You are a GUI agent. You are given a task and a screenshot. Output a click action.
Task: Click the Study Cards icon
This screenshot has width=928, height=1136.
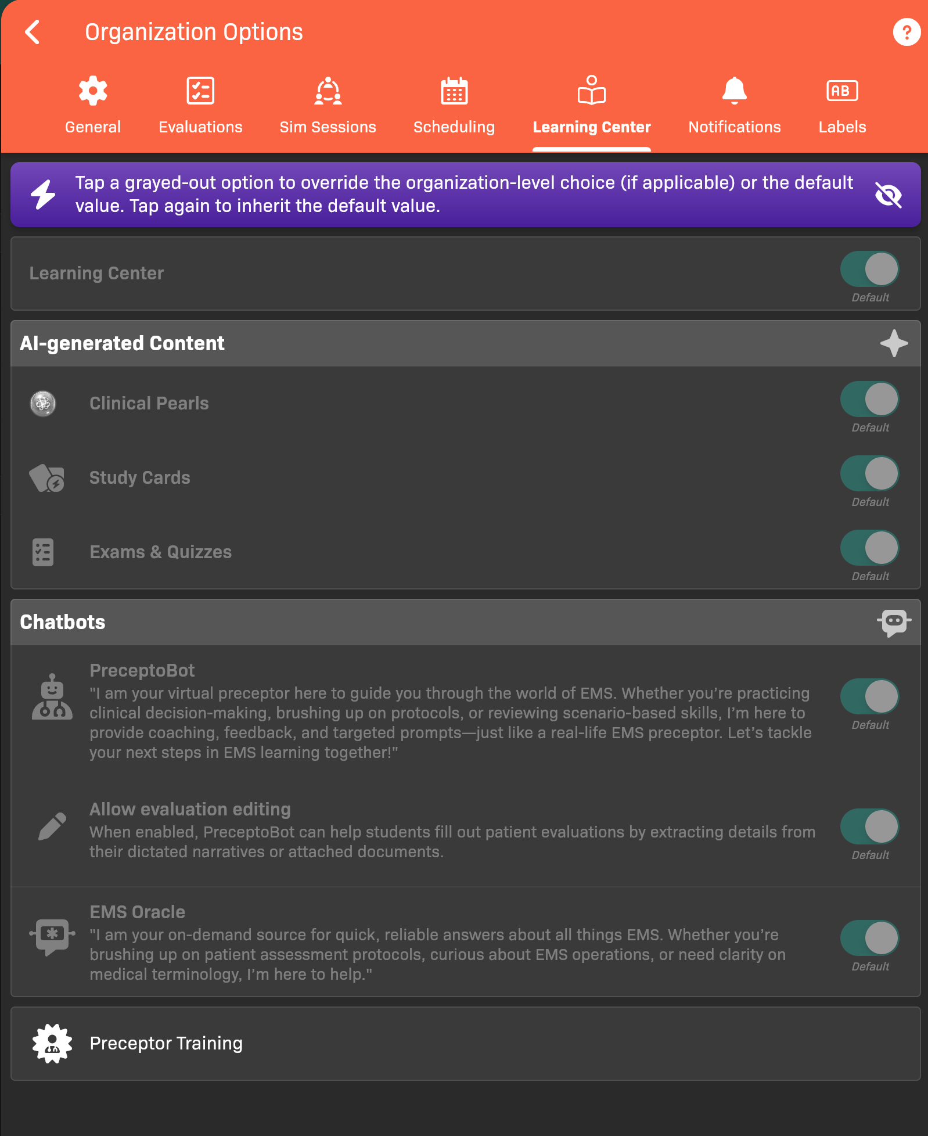click(x=47, y=478)
